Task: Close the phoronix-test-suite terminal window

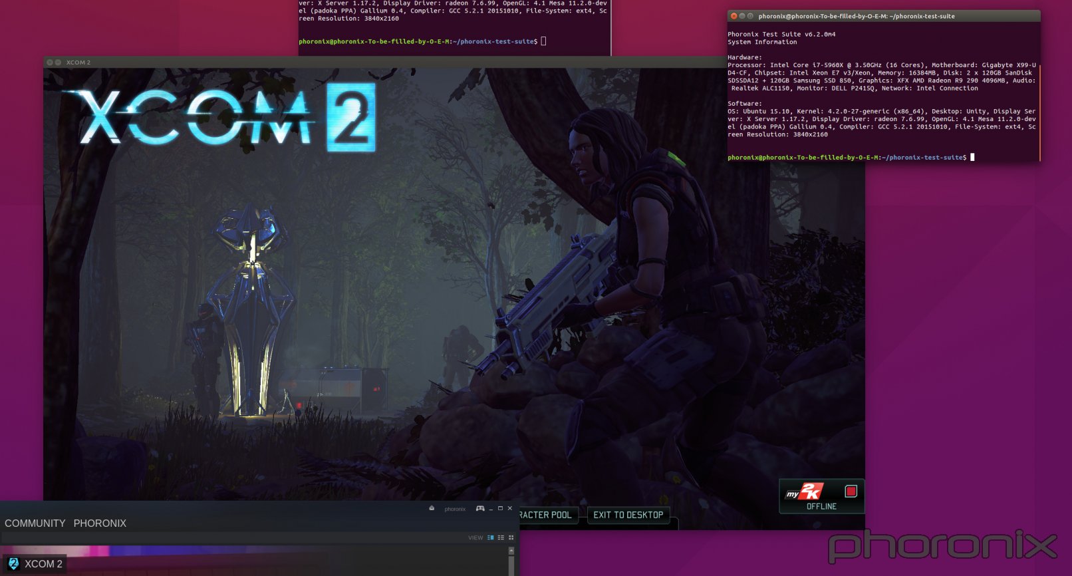Action: [x=734, y=16]
